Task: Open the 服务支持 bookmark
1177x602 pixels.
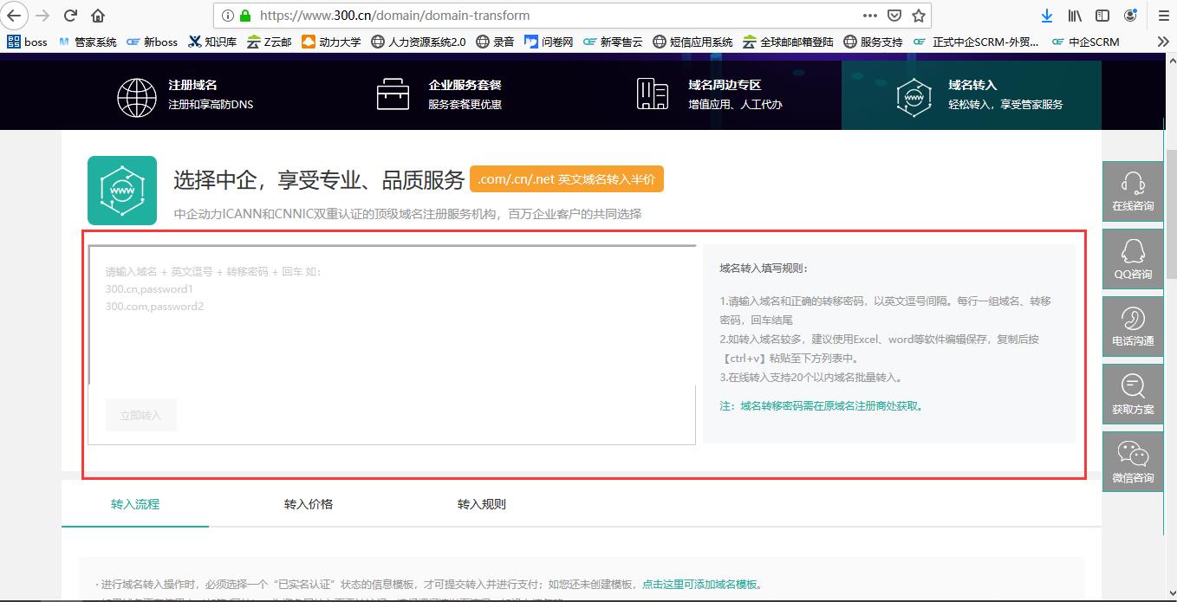Action: point(873,42)
